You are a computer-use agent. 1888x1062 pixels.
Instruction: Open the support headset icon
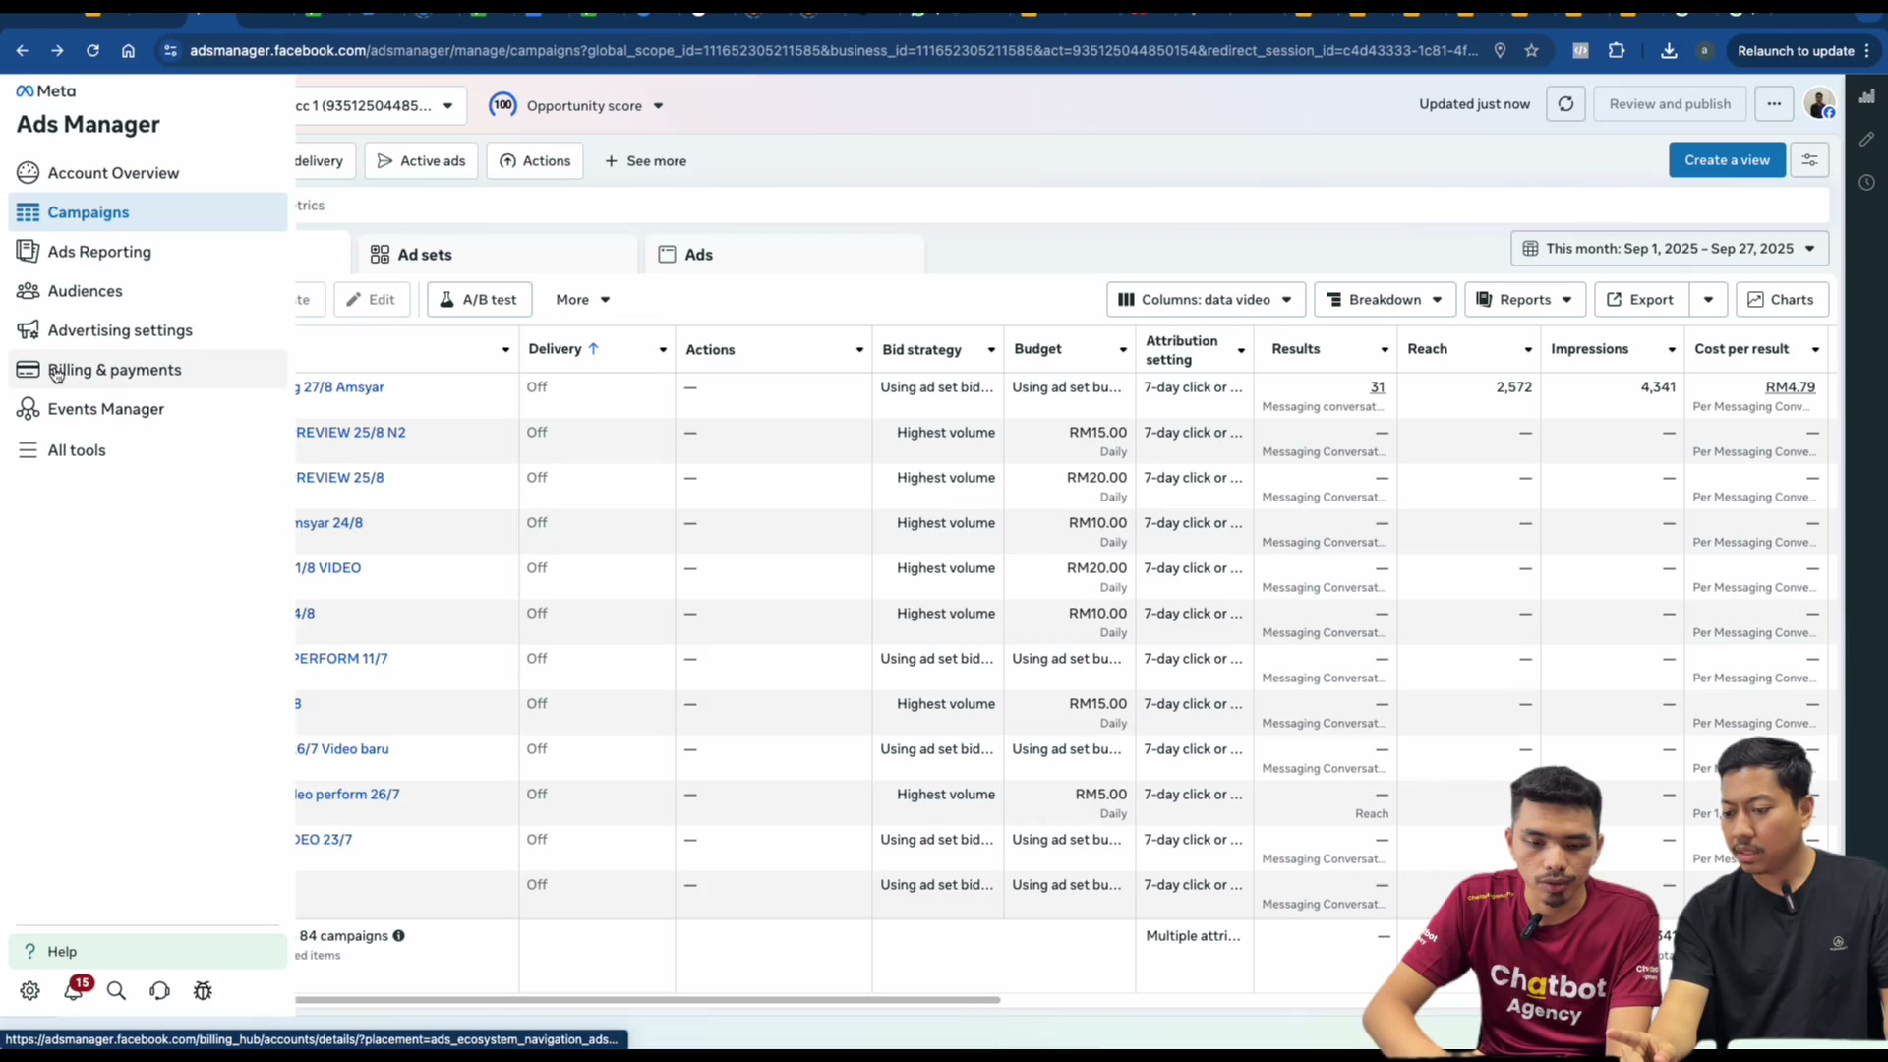tap(159, 991)
